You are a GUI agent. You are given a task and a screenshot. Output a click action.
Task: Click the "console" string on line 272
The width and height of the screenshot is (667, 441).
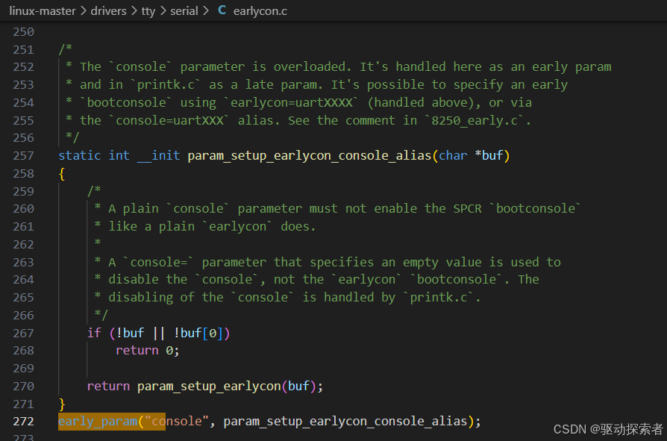177,422
